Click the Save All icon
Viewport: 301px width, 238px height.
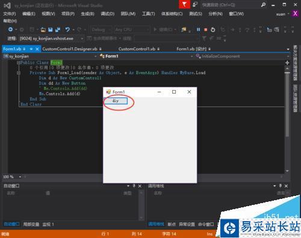[58, 30]
